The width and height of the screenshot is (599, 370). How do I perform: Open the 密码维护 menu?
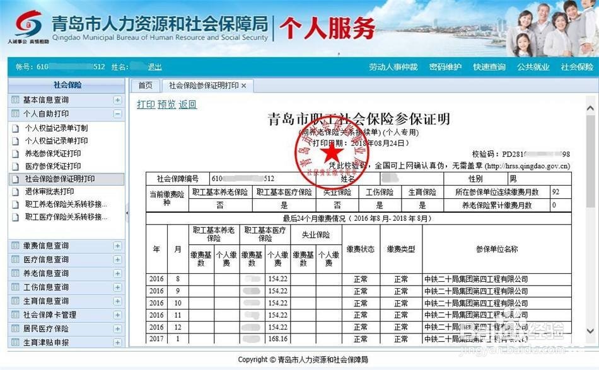click(445, 67)
